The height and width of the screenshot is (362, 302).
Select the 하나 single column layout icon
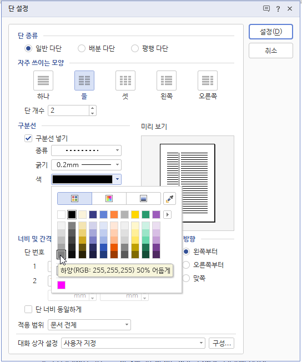[x=43, y=81]
